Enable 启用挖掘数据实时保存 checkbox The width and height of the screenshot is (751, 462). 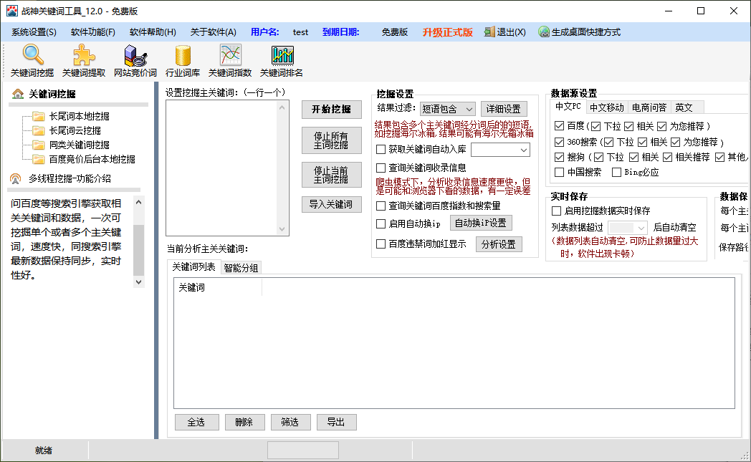coord(557,211)
